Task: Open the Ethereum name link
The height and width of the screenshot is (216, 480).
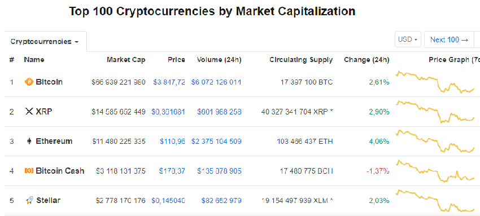Action: click(54, 141)
